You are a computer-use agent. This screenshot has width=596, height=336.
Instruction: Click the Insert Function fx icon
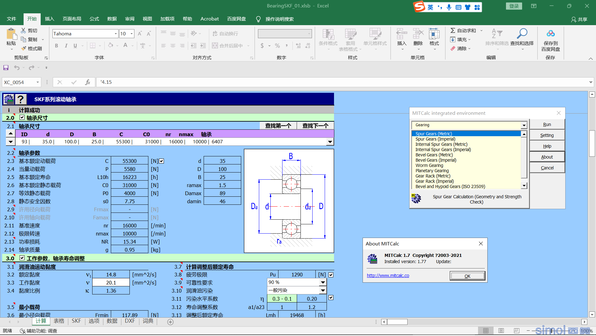click(x=88, y=82)
